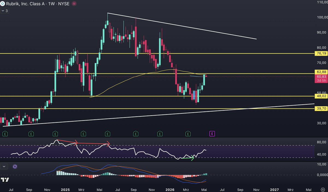
Task: Open the TradingView logo
Action: coord(5,180)
